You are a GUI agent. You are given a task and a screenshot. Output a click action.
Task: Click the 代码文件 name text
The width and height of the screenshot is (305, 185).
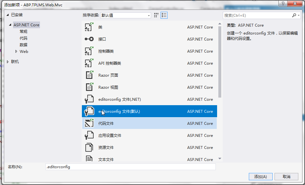pos(106,123)
